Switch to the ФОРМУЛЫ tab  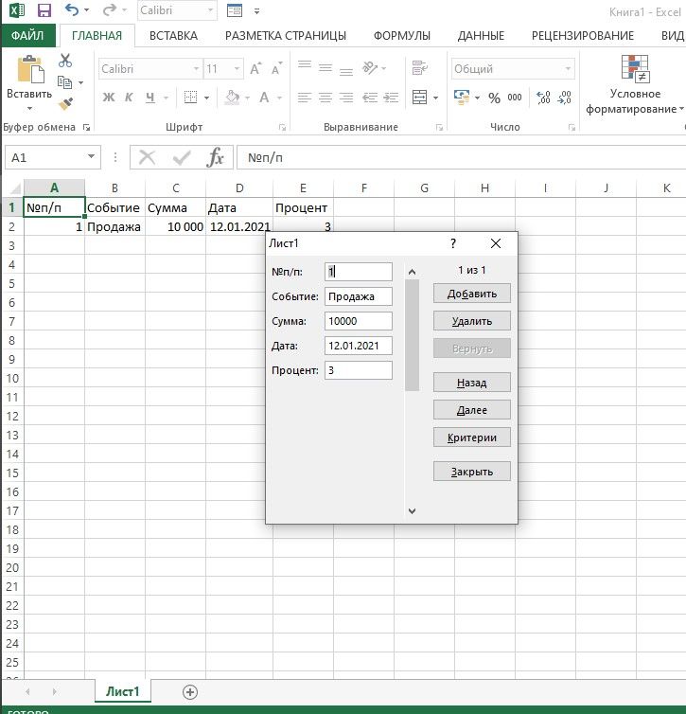click(401, 36)
